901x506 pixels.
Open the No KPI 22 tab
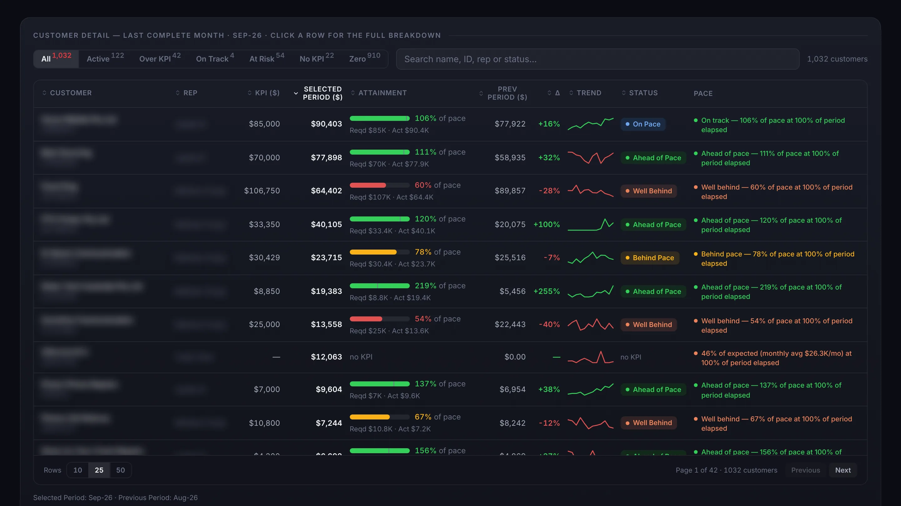317,59
